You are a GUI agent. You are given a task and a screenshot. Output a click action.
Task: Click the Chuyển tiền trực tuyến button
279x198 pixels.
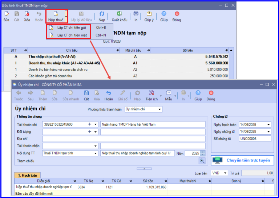point(242,160)
